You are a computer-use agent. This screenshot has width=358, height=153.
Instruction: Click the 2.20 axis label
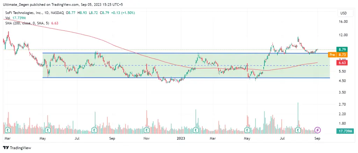pos(343,114)
